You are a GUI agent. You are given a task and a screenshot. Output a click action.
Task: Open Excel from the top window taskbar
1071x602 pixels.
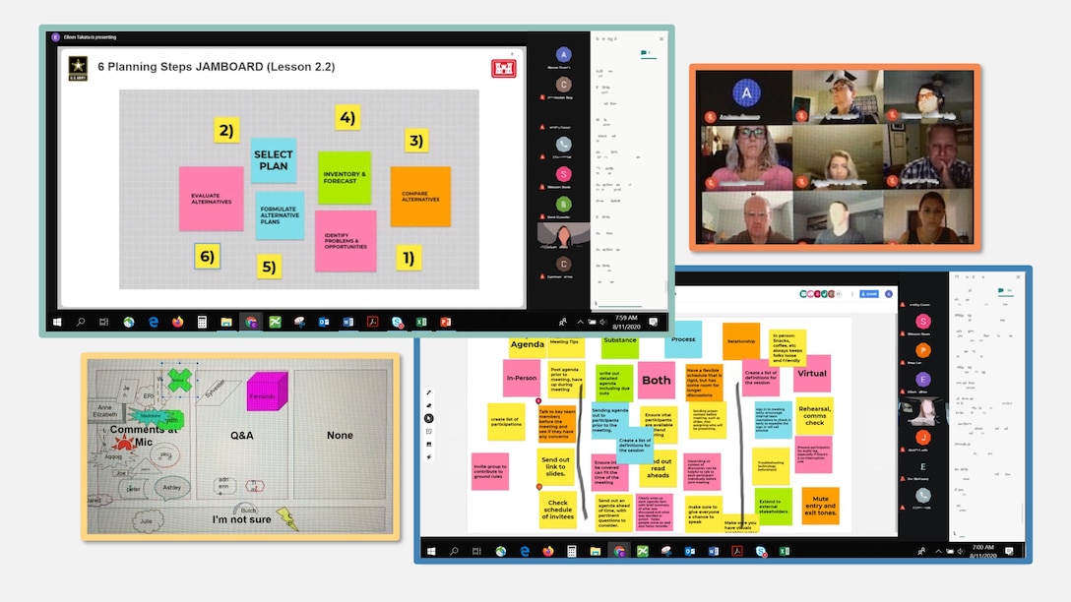click(421, 323)
